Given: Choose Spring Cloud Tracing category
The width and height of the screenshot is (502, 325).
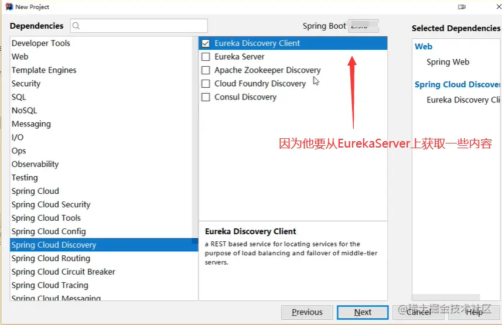Looking at the screenshot, I should click(101, 285).
